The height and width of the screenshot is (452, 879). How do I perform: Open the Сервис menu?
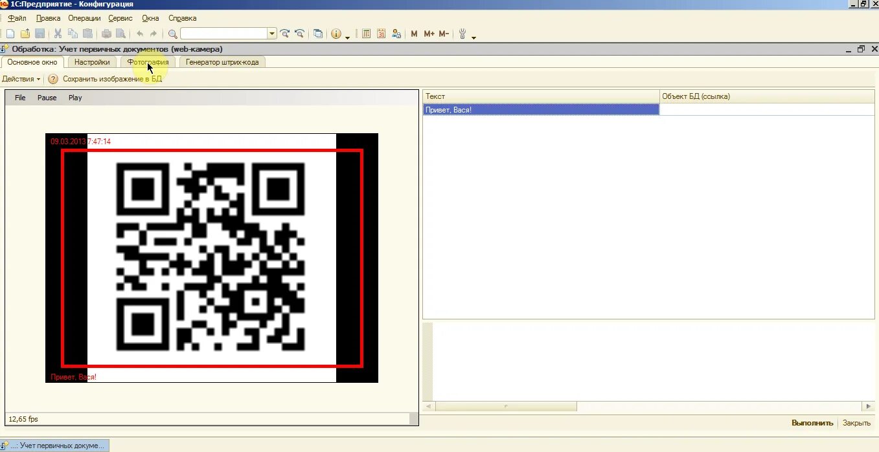tap(121, 18)
